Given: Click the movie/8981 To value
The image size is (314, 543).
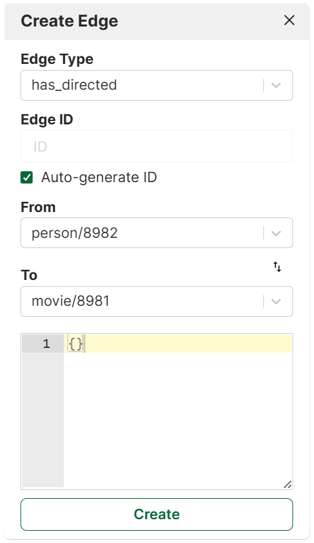Looking at the screenshot, I should pos(71,301).
